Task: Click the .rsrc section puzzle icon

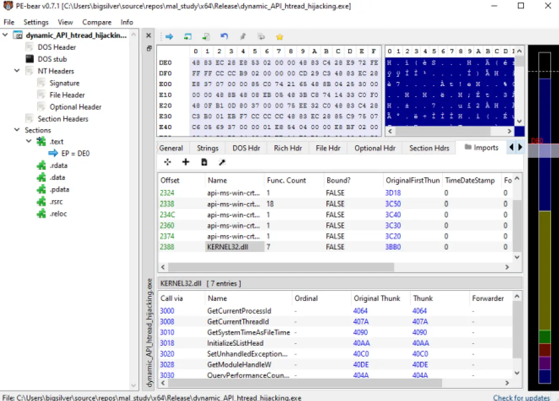Action: pyautogui.click(x=41, y=202)
